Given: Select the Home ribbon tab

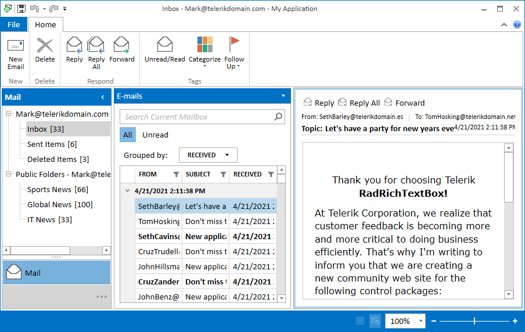Looking at the screenshot, I should (45, 24).
